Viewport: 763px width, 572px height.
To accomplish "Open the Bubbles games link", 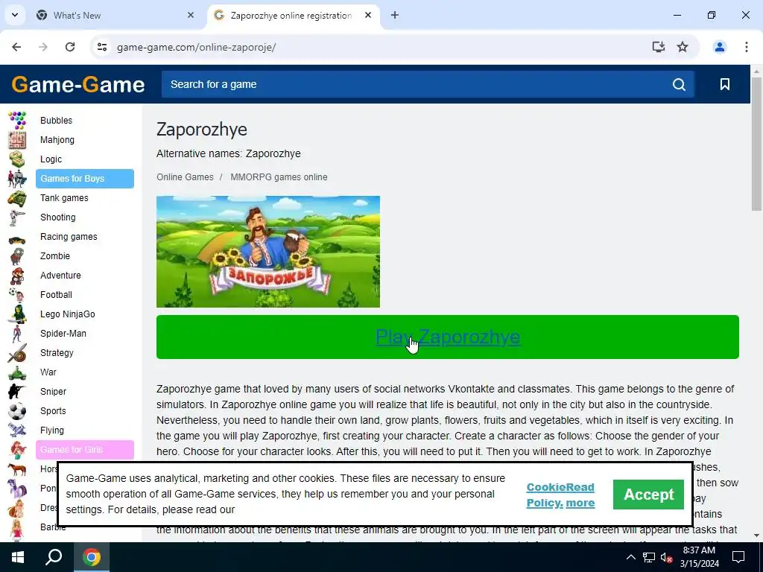I will click(x=57, y=120).
